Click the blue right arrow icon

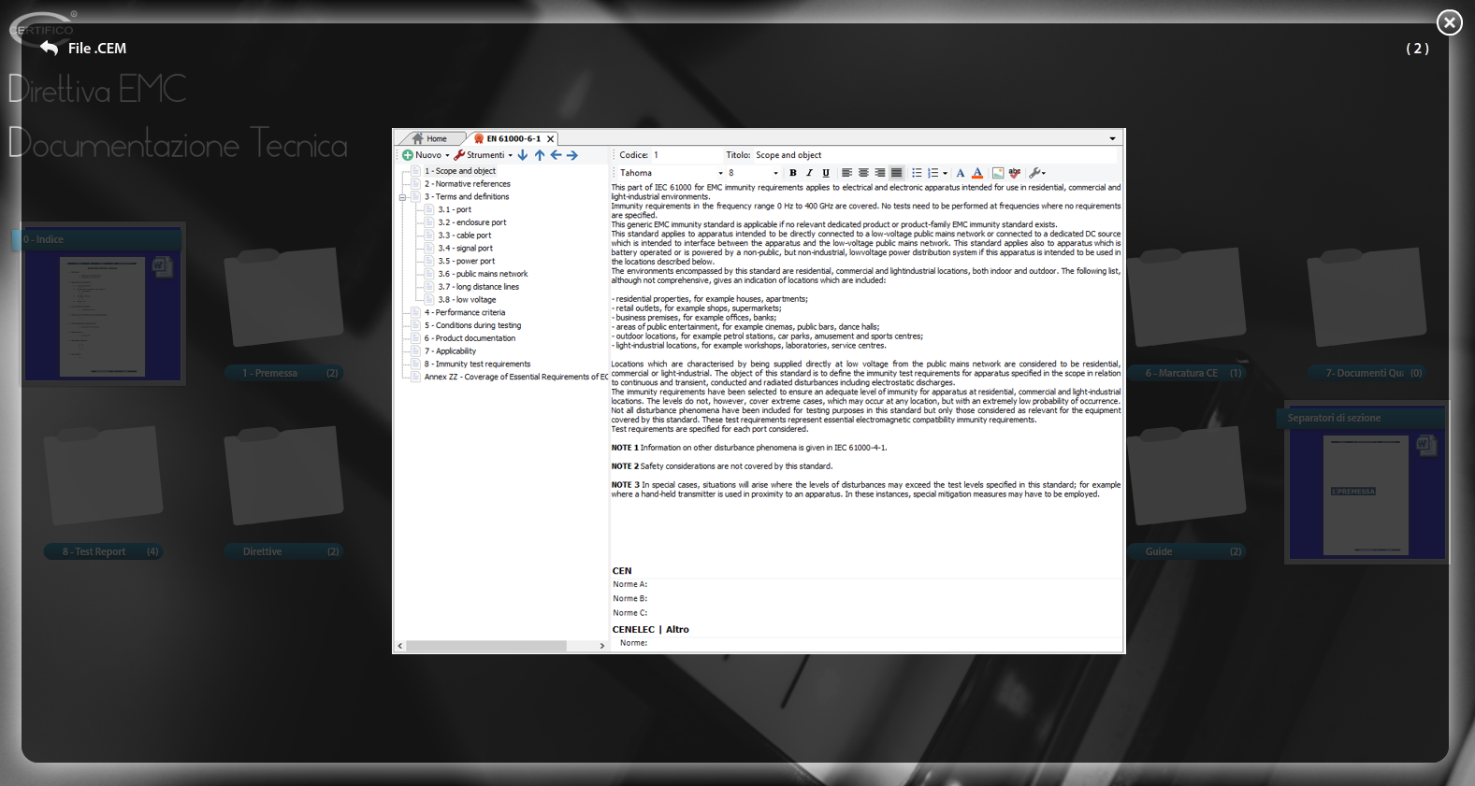[x=572, y=155]
